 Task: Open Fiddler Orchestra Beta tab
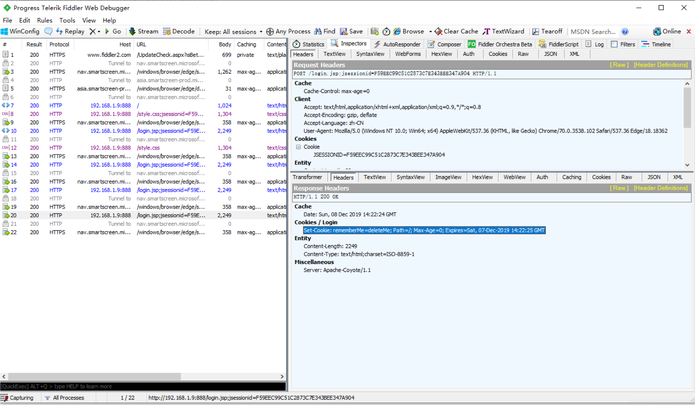tap(500, 44)
